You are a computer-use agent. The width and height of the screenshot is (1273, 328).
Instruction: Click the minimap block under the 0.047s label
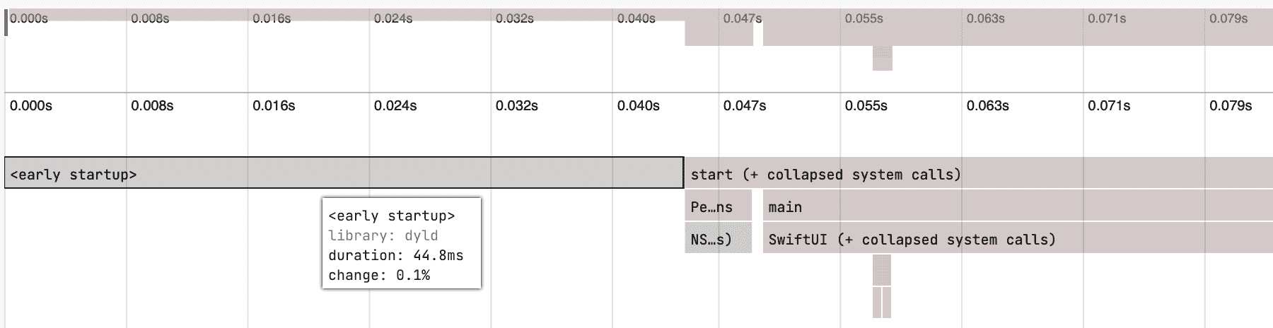pyautogui.click(x=719, y=34)
